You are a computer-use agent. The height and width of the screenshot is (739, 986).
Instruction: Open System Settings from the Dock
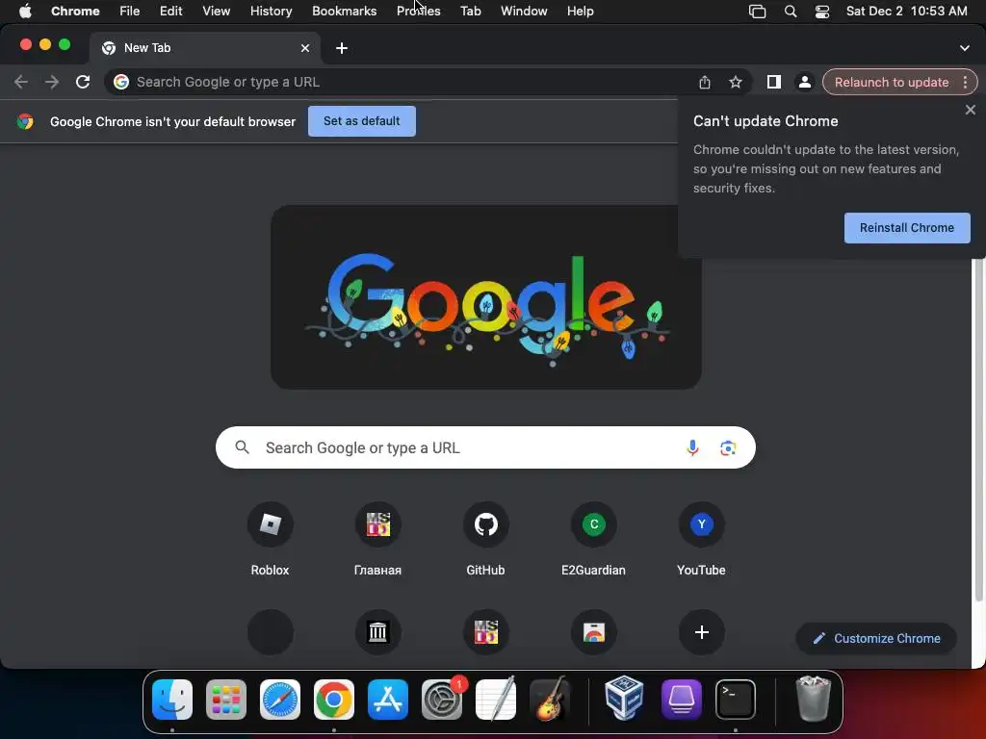pos(441,700)
